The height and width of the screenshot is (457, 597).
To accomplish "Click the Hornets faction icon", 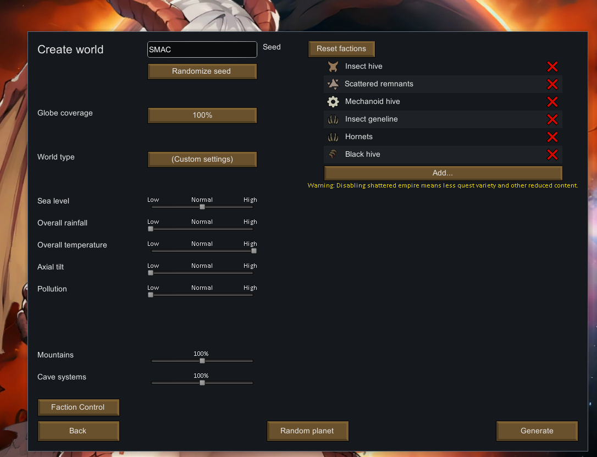I will [x=333, y=137].
